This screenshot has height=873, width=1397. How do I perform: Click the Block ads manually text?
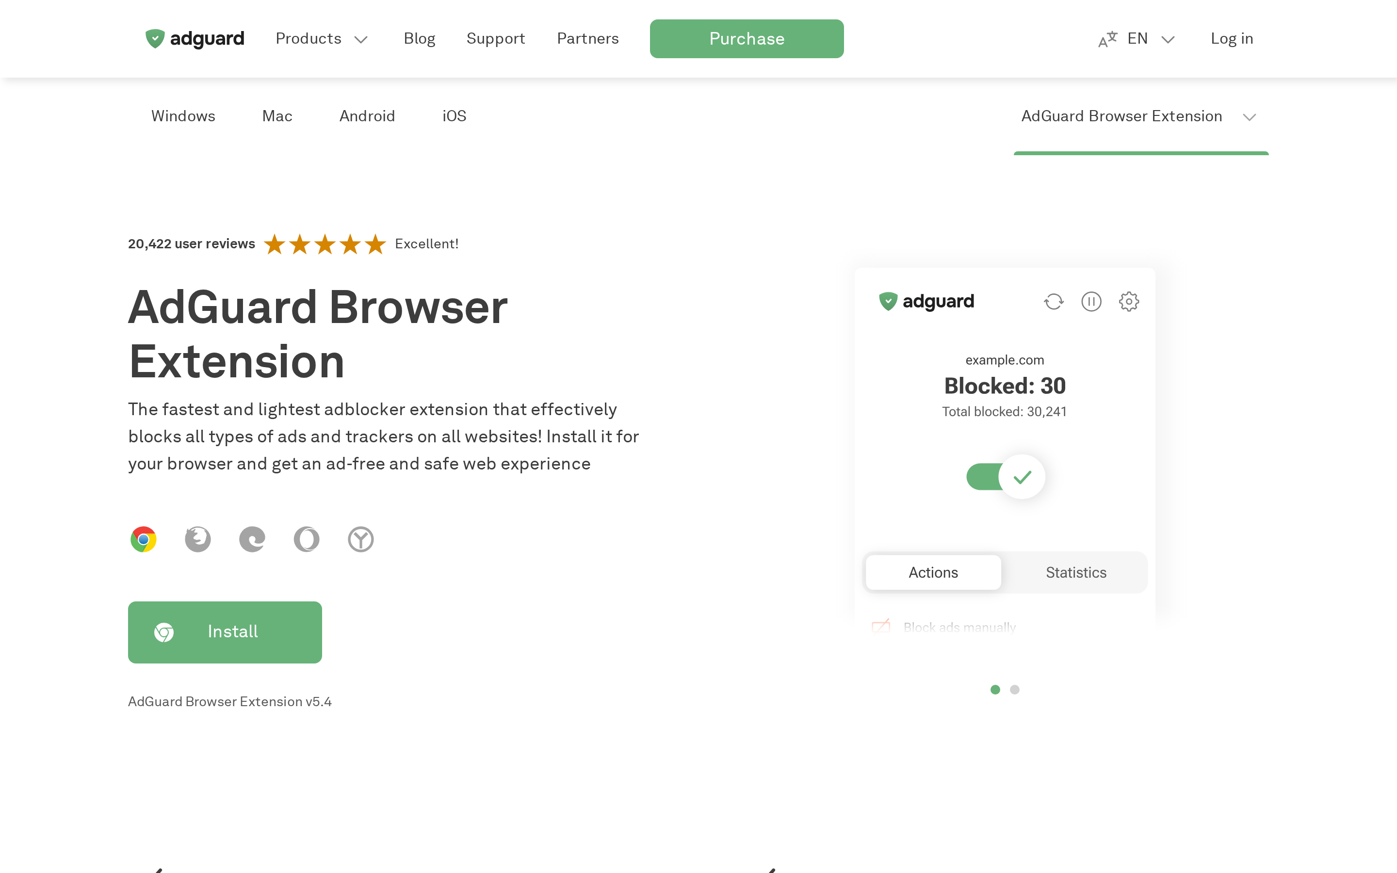(959, 627)
